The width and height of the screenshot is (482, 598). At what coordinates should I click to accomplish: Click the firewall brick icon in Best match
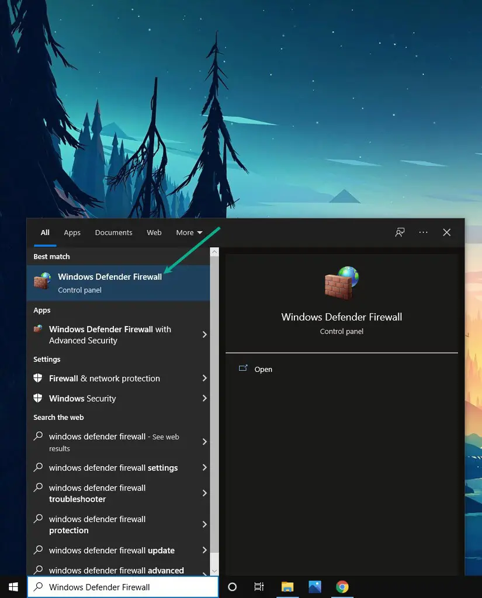click(42, 281)
